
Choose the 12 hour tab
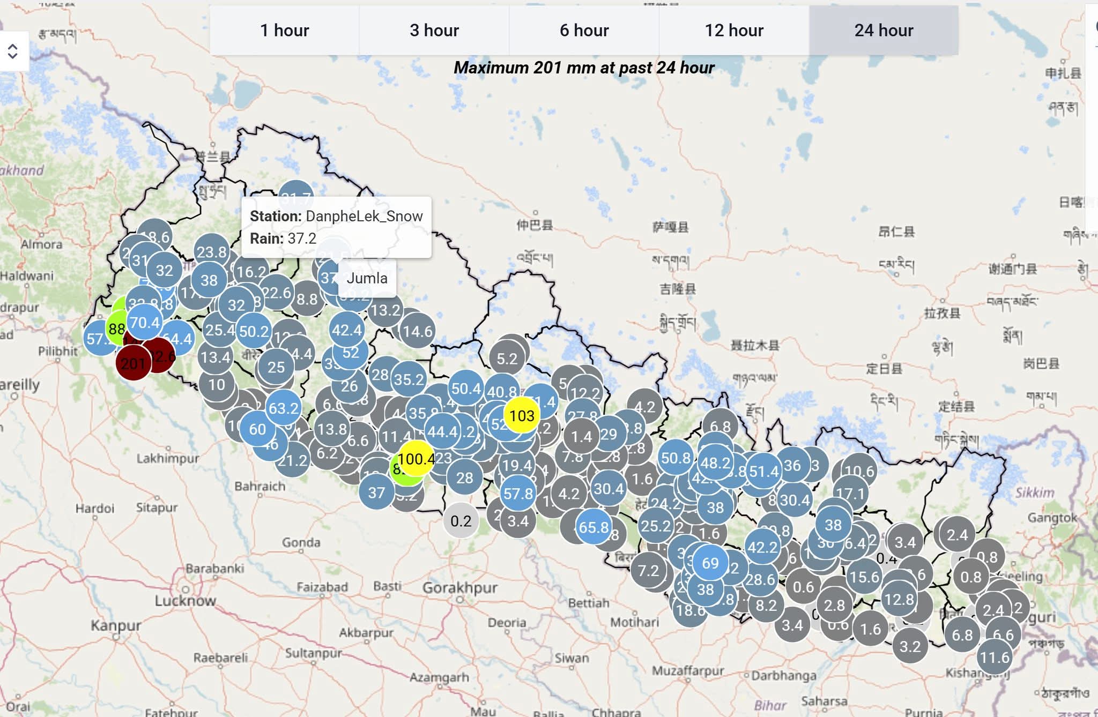734,31
